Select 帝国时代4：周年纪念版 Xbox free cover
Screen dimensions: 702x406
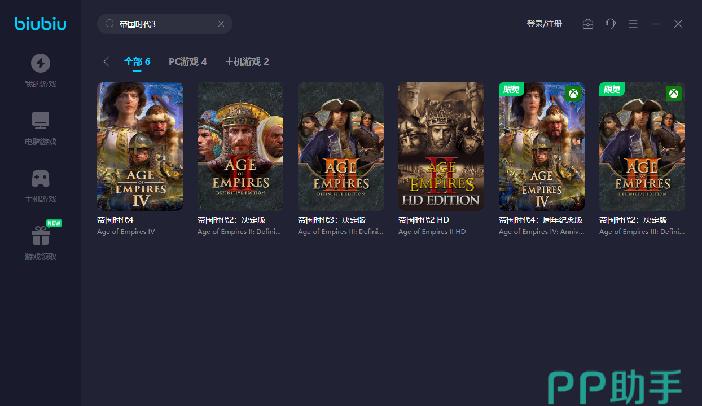[542, 147]
